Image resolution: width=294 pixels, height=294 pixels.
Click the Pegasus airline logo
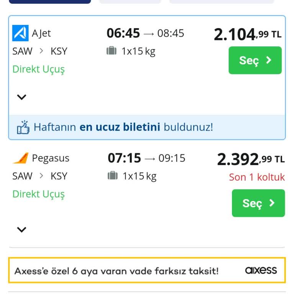tap(20, 158)
